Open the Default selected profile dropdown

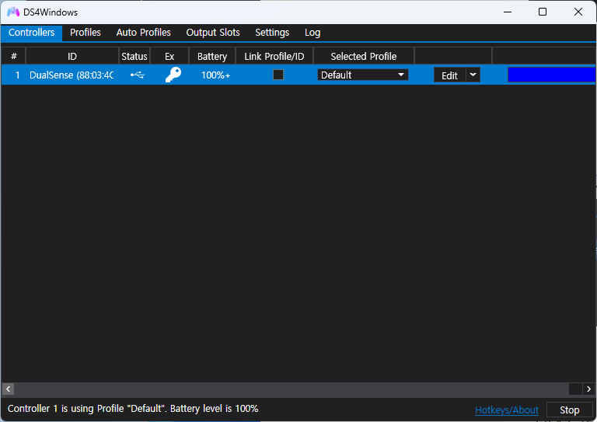click(x=363, y=75)
